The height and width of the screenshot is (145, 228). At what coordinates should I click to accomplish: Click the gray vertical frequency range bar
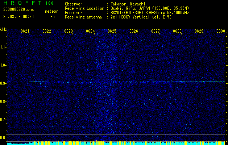tap(7, 84)
